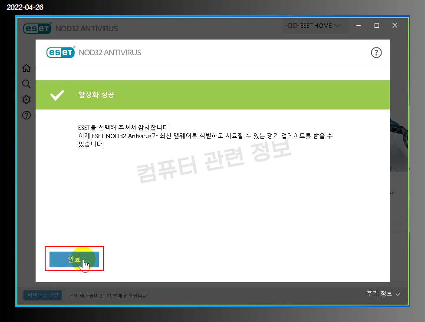Click the white checkmark icon in the green banner
Screen dimensions: 425x322
coord(57,95)
